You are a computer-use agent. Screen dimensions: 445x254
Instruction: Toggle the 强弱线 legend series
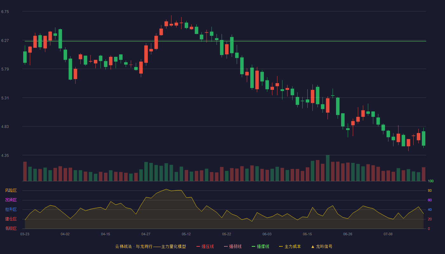(x=233, y=246)
